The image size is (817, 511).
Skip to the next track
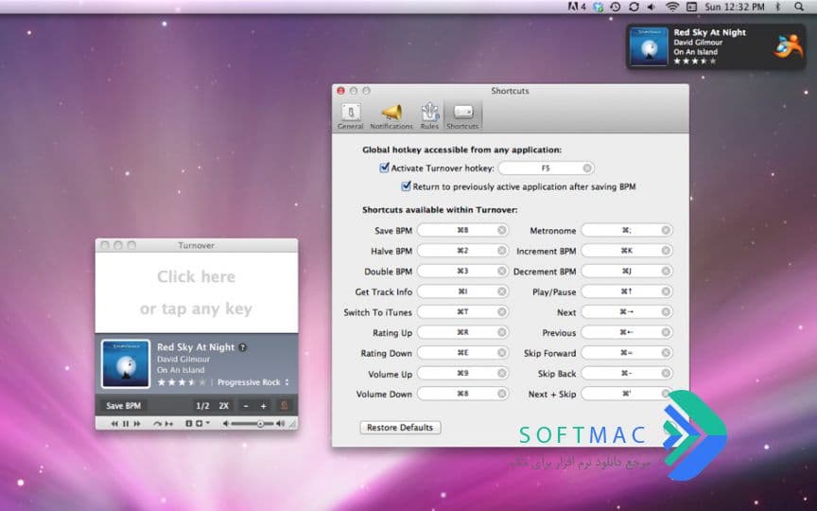137,424
